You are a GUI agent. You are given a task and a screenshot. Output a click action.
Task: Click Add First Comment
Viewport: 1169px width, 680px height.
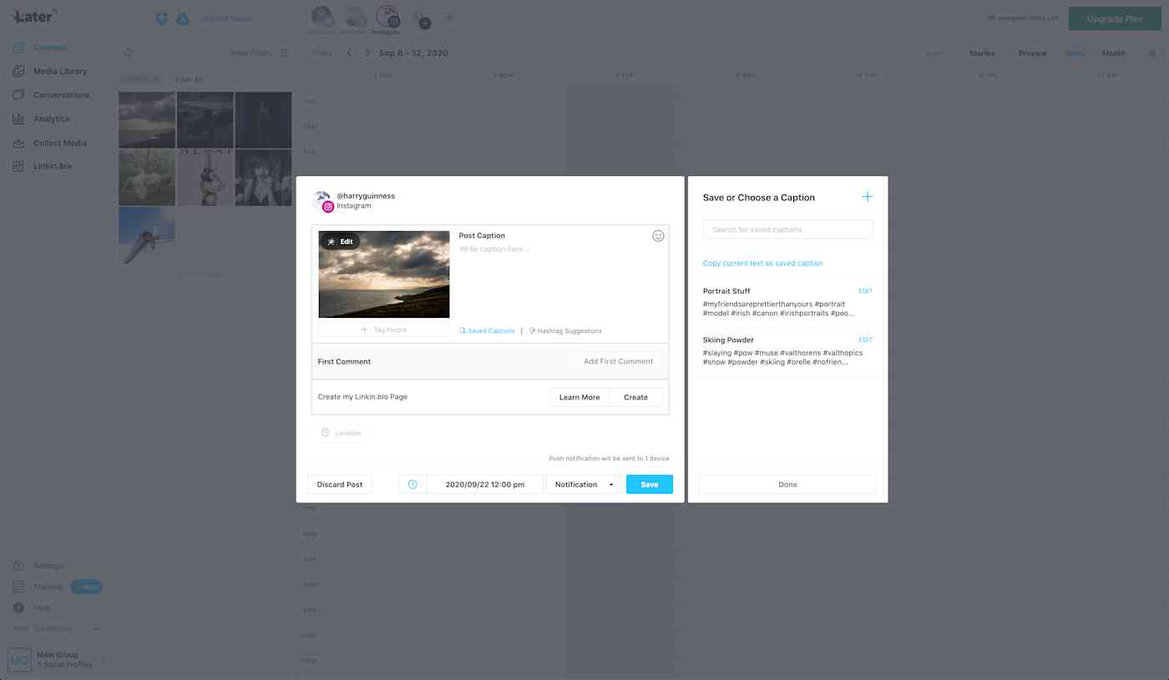(618, 361)
